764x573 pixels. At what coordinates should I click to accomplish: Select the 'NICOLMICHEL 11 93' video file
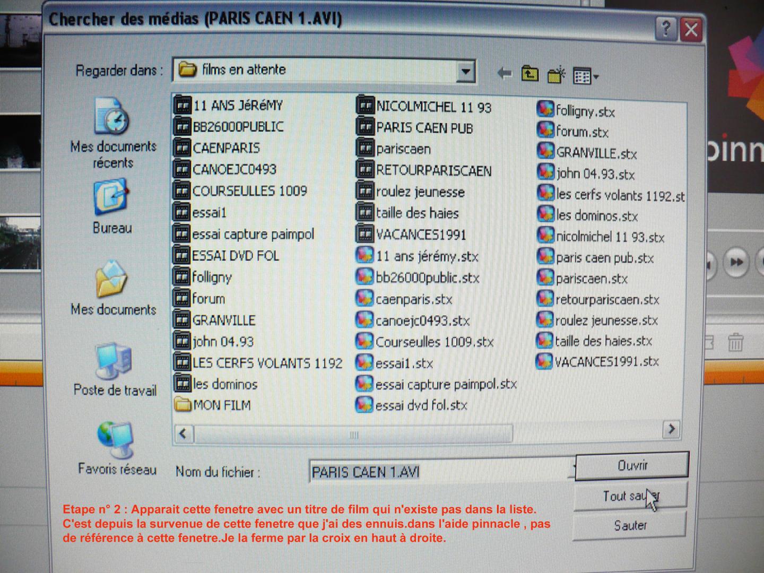[424, 107]
